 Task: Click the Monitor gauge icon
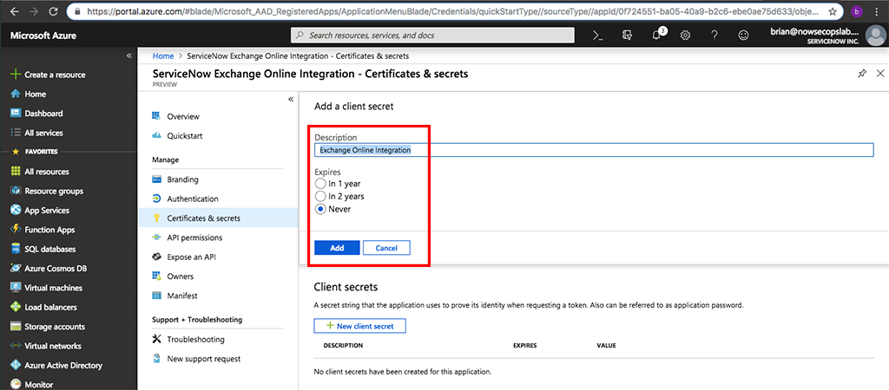click(16, 384)
